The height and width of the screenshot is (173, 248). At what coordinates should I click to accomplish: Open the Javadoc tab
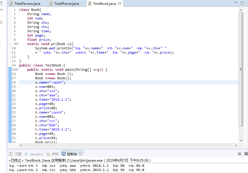click(34, 154)
